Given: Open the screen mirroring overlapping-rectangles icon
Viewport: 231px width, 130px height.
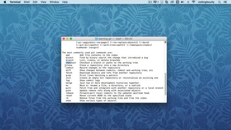Looking at the screenshot, I should (x=167, y=2).
